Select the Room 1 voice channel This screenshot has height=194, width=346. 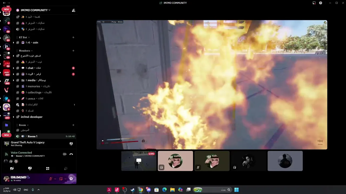(x=45, y=136)
